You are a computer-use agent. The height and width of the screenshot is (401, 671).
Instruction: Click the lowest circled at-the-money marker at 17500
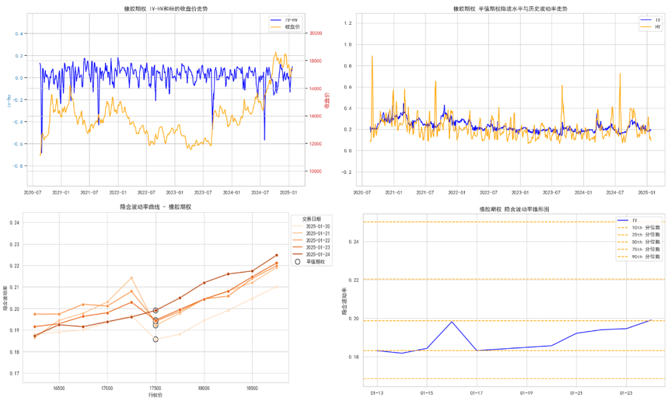[156, 340]
